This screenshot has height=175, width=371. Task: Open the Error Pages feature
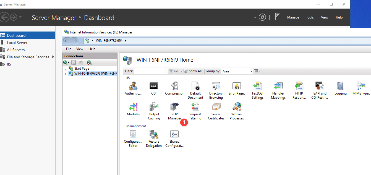point(237,88)
